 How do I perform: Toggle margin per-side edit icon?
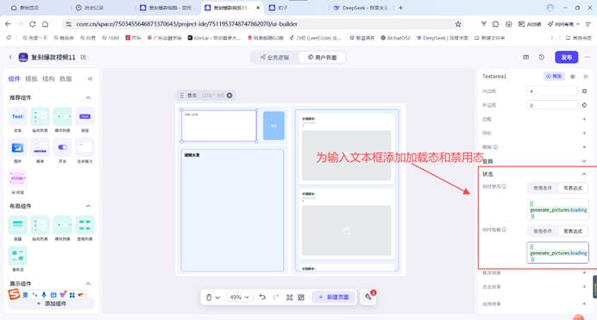[584, 105]
